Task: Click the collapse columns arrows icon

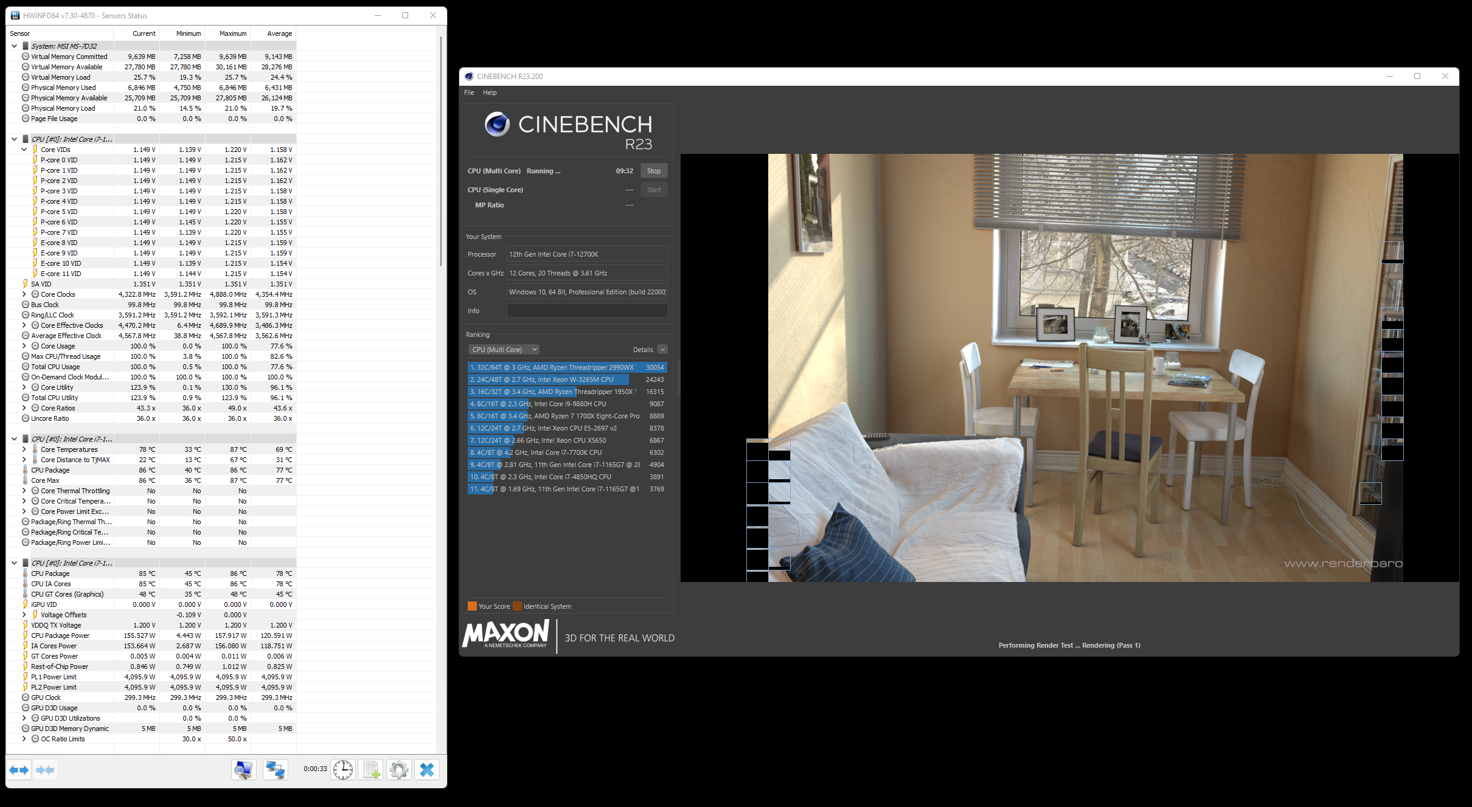Action: point(46,770)
